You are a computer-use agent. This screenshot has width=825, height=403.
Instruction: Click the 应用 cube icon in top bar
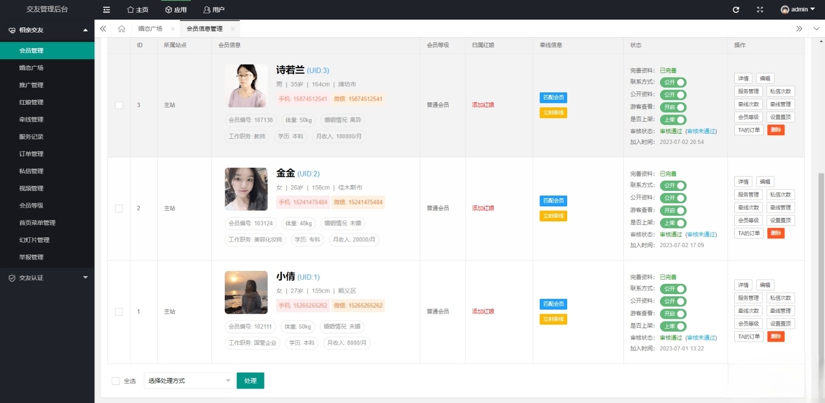click(169, 10)
